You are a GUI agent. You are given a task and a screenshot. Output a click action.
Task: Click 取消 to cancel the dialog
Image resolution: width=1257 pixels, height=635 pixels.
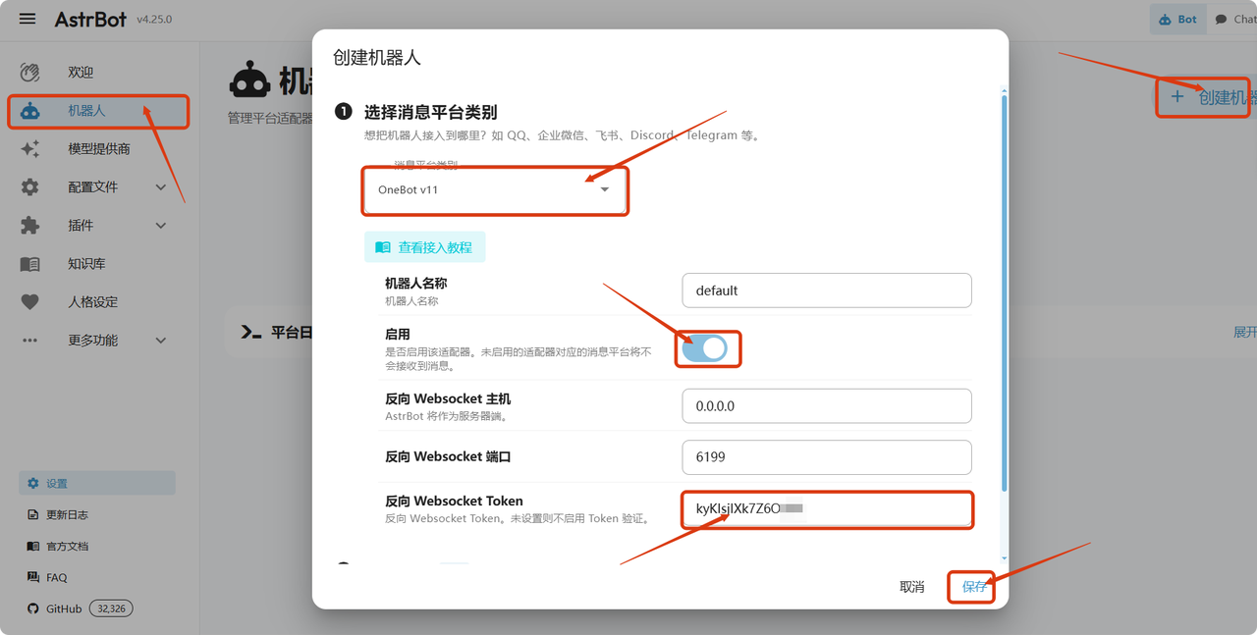click(x=912, y=587)
